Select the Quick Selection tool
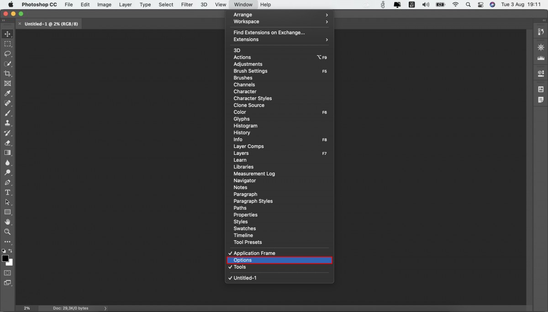 point(7,64)
